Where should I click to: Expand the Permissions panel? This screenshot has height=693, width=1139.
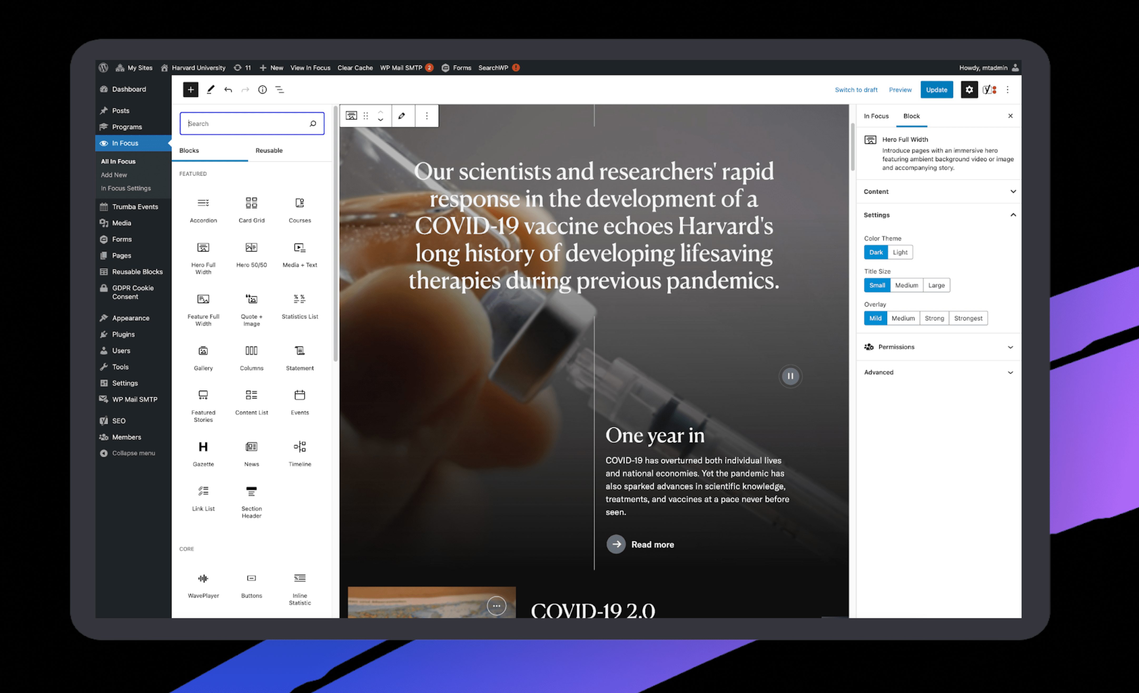tap(939, 347)
